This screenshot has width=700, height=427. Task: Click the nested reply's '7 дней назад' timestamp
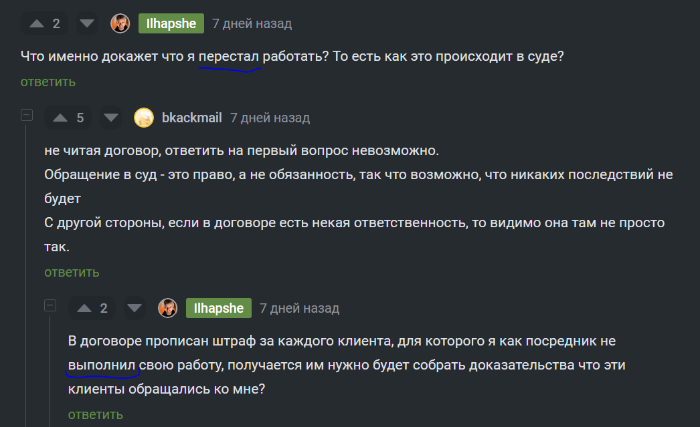(x=299, y=308)
